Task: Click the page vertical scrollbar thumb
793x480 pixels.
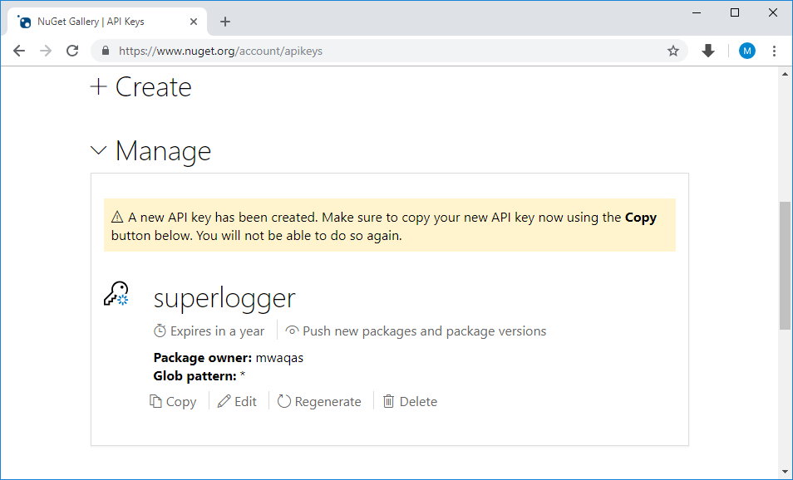Action: (x=785, y=265)
